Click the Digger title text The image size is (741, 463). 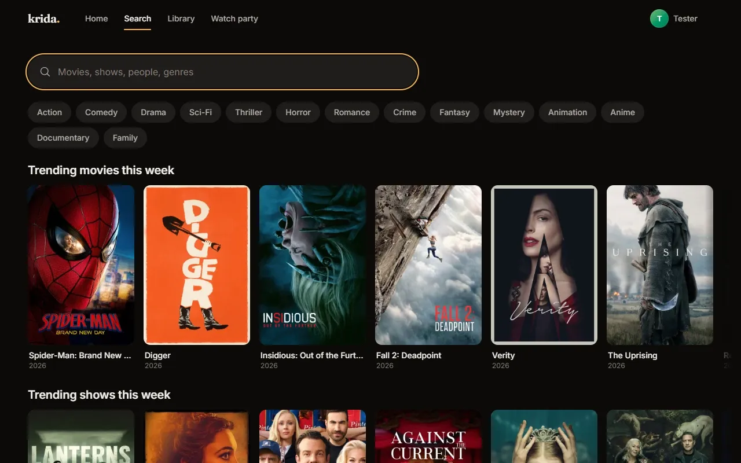[x=157, y=355]
